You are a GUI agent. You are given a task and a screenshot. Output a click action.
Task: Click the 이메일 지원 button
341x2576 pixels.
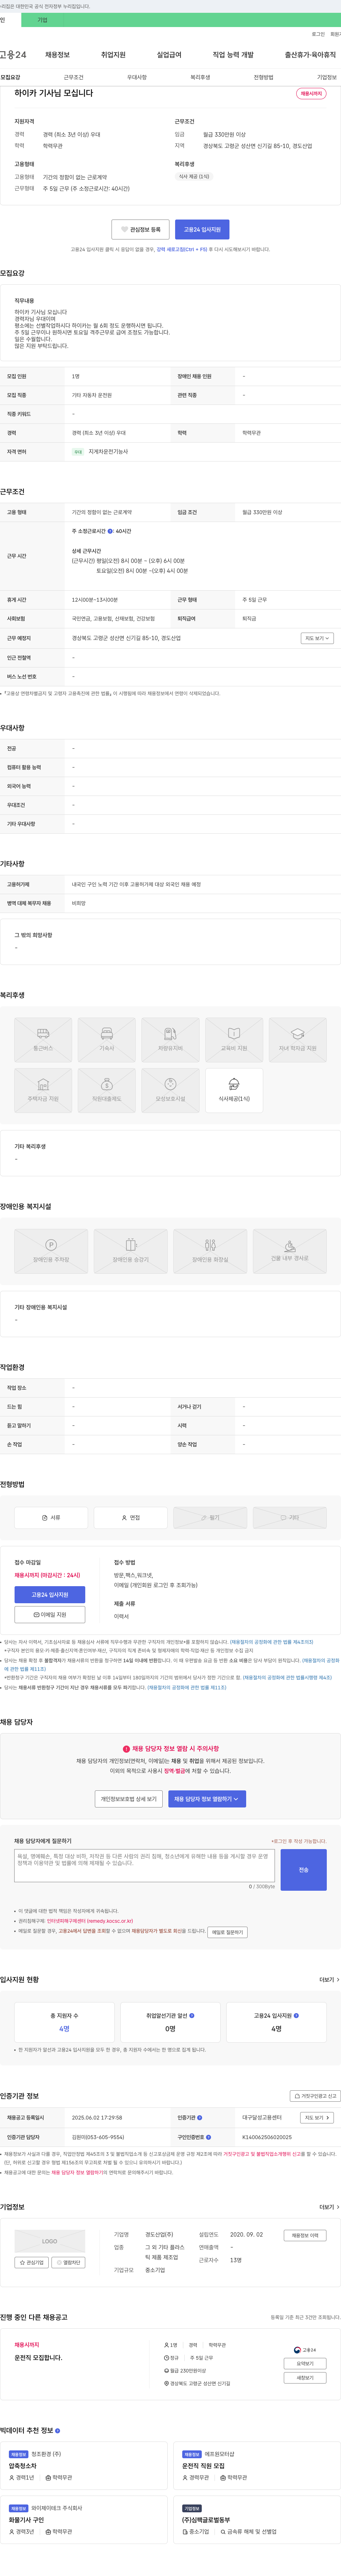[x=50, y=1615]
